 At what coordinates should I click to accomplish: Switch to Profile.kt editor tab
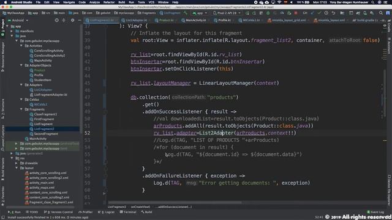pos(223,20)
